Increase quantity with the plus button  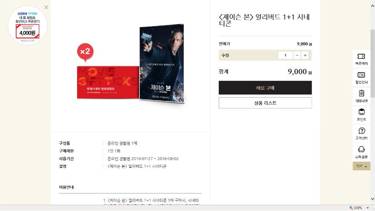(305, 55)
